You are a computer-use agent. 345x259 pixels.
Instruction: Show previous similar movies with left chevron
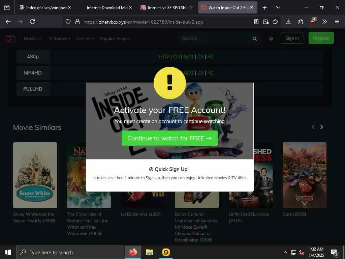[313, 127]
